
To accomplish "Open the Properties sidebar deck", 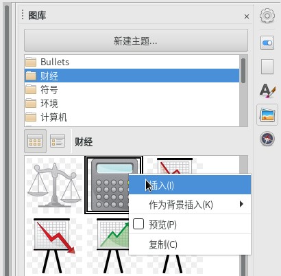I will [x=267, y=43].
